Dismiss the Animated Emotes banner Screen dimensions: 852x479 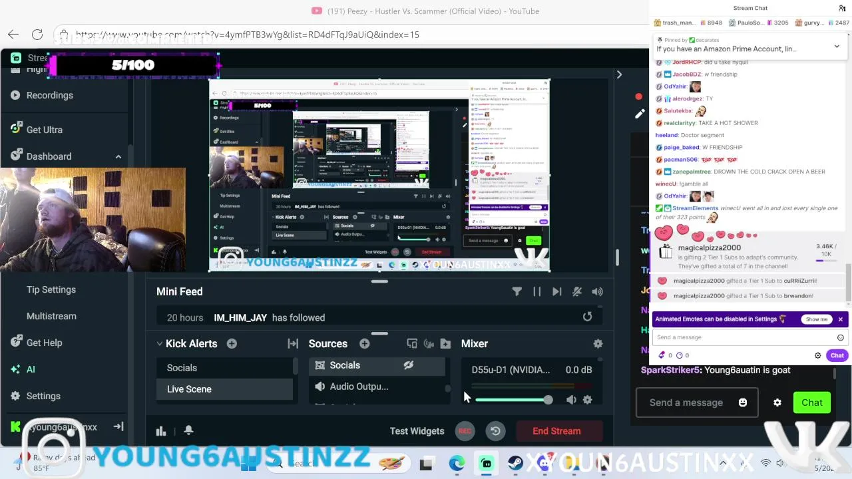pos(841,319)
